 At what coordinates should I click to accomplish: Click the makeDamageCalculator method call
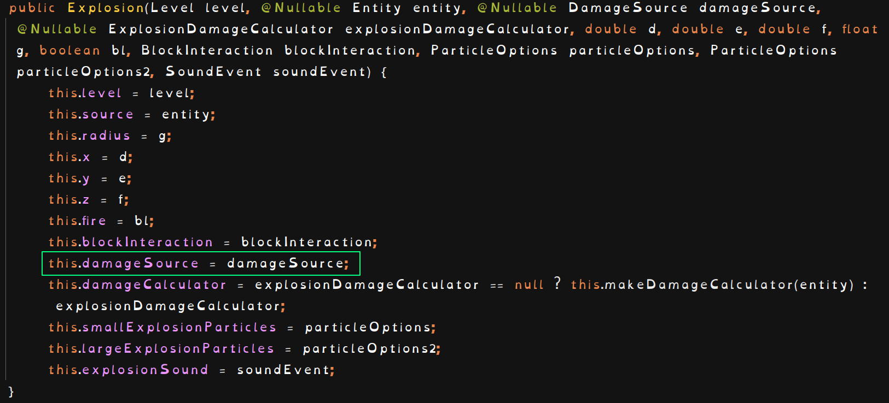pyautogui.click(x=712, y=285)
